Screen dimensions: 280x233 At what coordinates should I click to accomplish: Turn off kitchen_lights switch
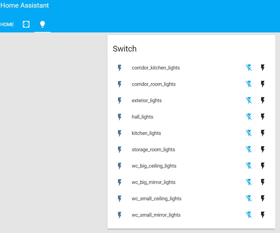click(249, 133)
